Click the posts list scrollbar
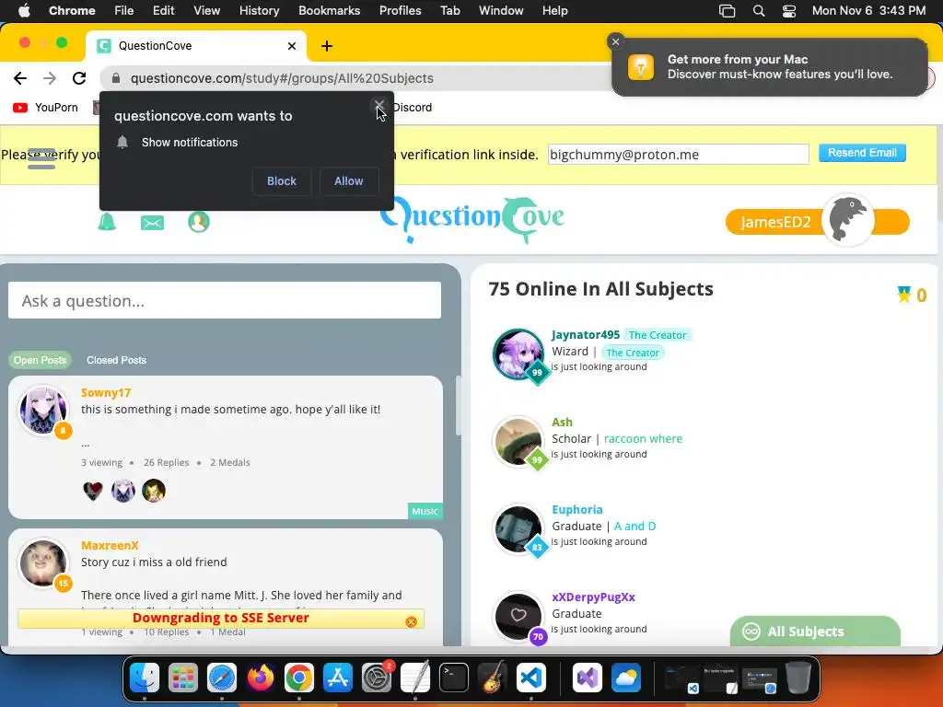This screenshot has width=943, height=707. [x=458, y=406]
